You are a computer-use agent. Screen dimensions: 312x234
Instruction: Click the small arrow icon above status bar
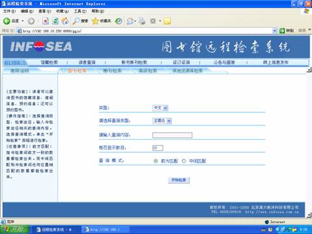(309, 215)
